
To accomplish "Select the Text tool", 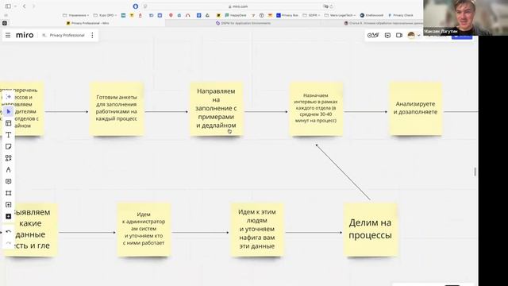I will click(9, 135).
